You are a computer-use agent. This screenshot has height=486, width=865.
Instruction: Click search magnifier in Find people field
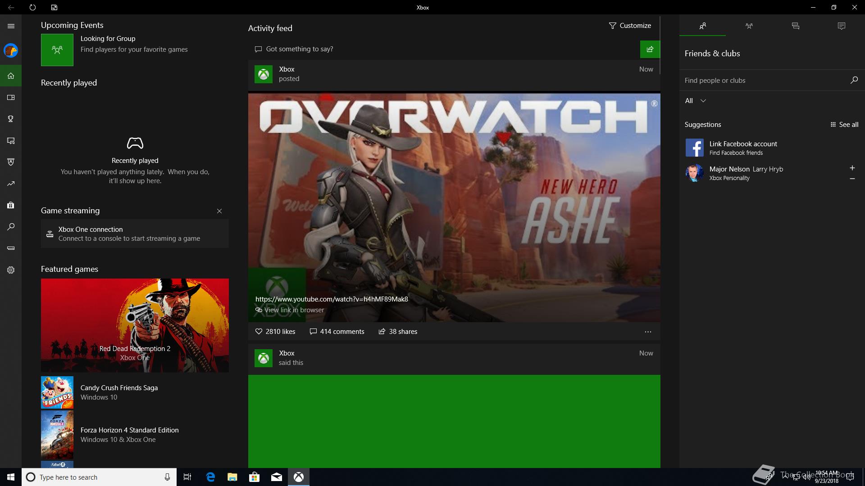coord(854,80)
